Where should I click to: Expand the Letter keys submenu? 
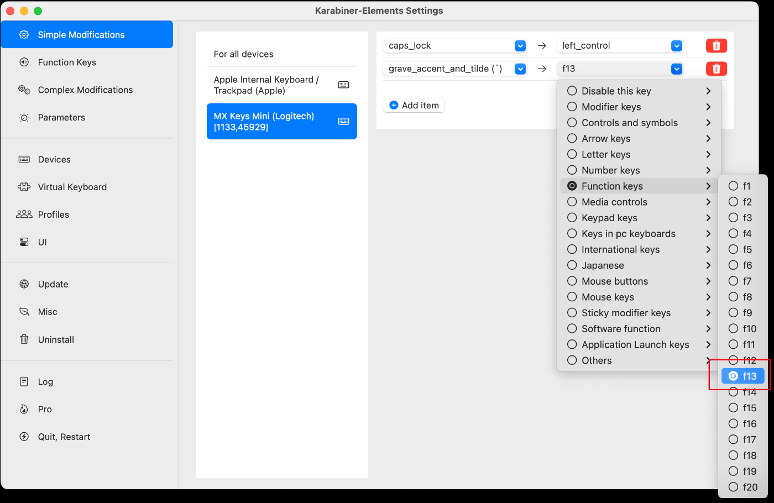(x=708, y=154)
